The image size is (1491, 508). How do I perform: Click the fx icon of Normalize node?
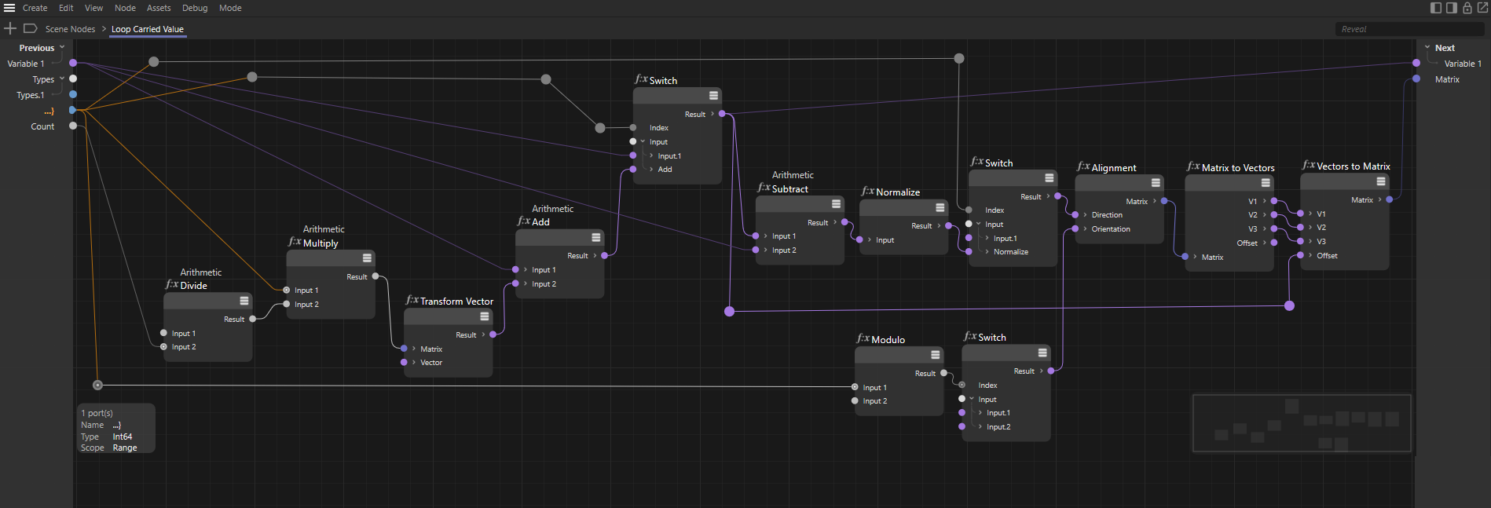click(x=867, y=192)
